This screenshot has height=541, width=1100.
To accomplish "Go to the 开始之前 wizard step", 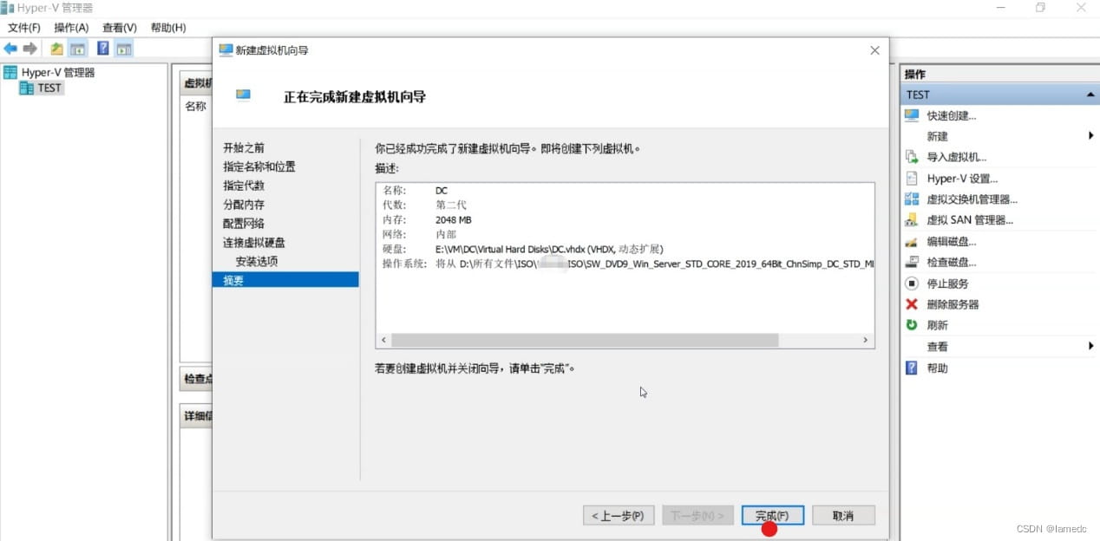I will click(244, 147).
